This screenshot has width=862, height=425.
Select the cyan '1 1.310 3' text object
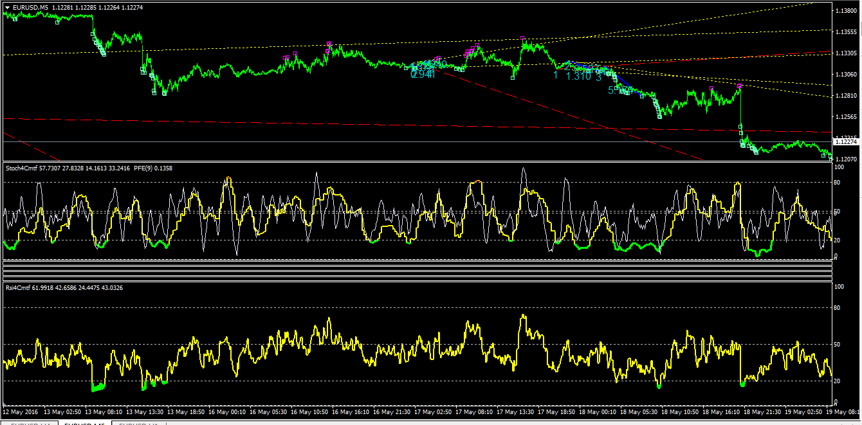point(577,76)
